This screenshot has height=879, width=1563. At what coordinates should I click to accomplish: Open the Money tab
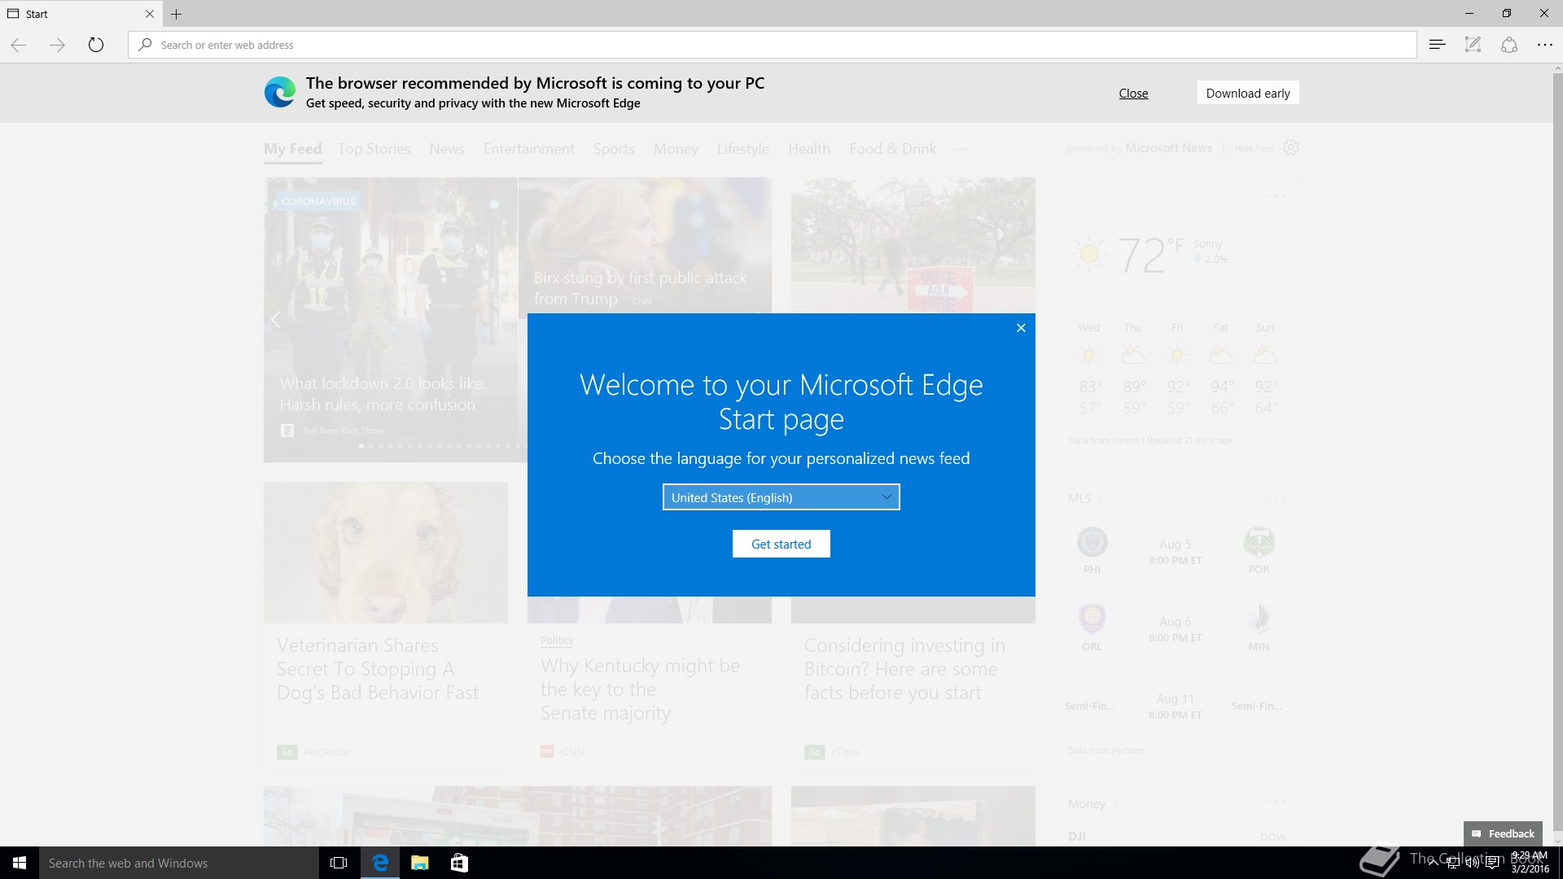676,149
